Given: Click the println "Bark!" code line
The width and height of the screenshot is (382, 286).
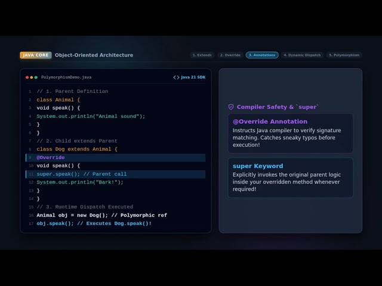Looking at the screenshot, I should (x=80, y=182).
